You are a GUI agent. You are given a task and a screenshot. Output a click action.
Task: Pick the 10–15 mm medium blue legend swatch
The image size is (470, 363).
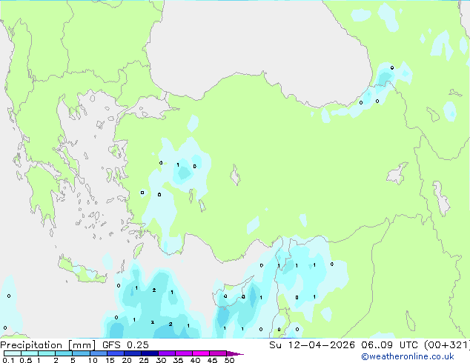pos(99,353)
